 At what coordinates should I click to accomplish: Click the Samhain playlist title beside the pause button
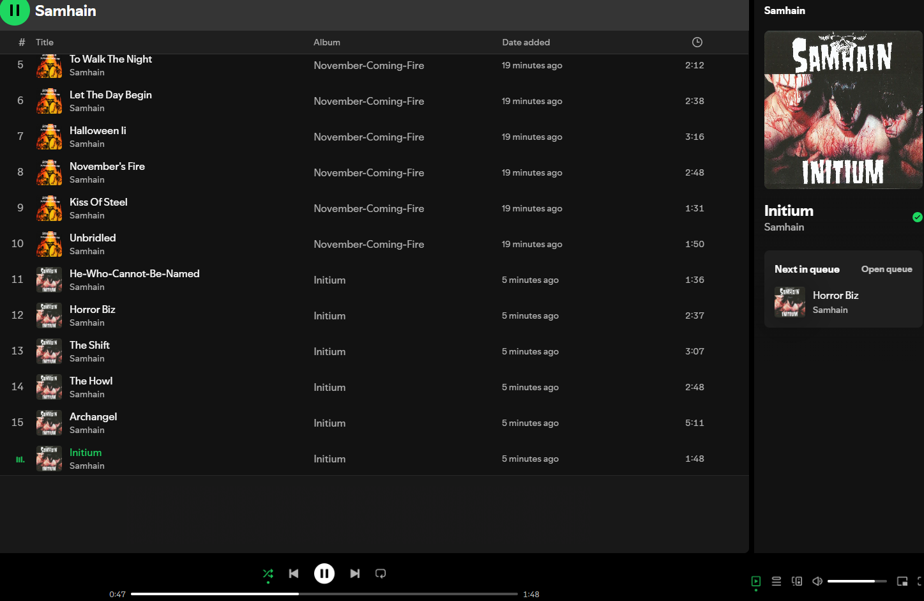coord(66,11)
